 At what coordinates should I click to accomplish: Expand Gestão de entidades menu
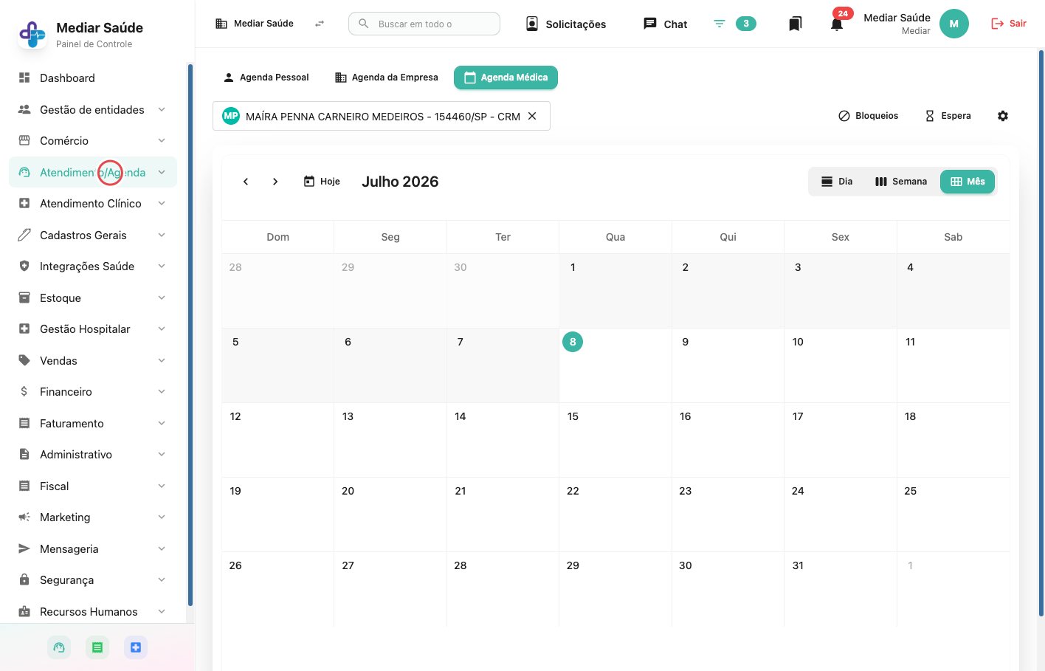click(x=93, y=110)
